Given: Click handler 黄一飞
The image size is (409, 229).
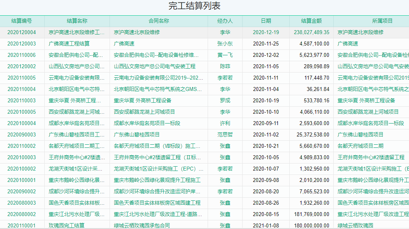Looking at the screenshot, I should (x=225, y=55).
